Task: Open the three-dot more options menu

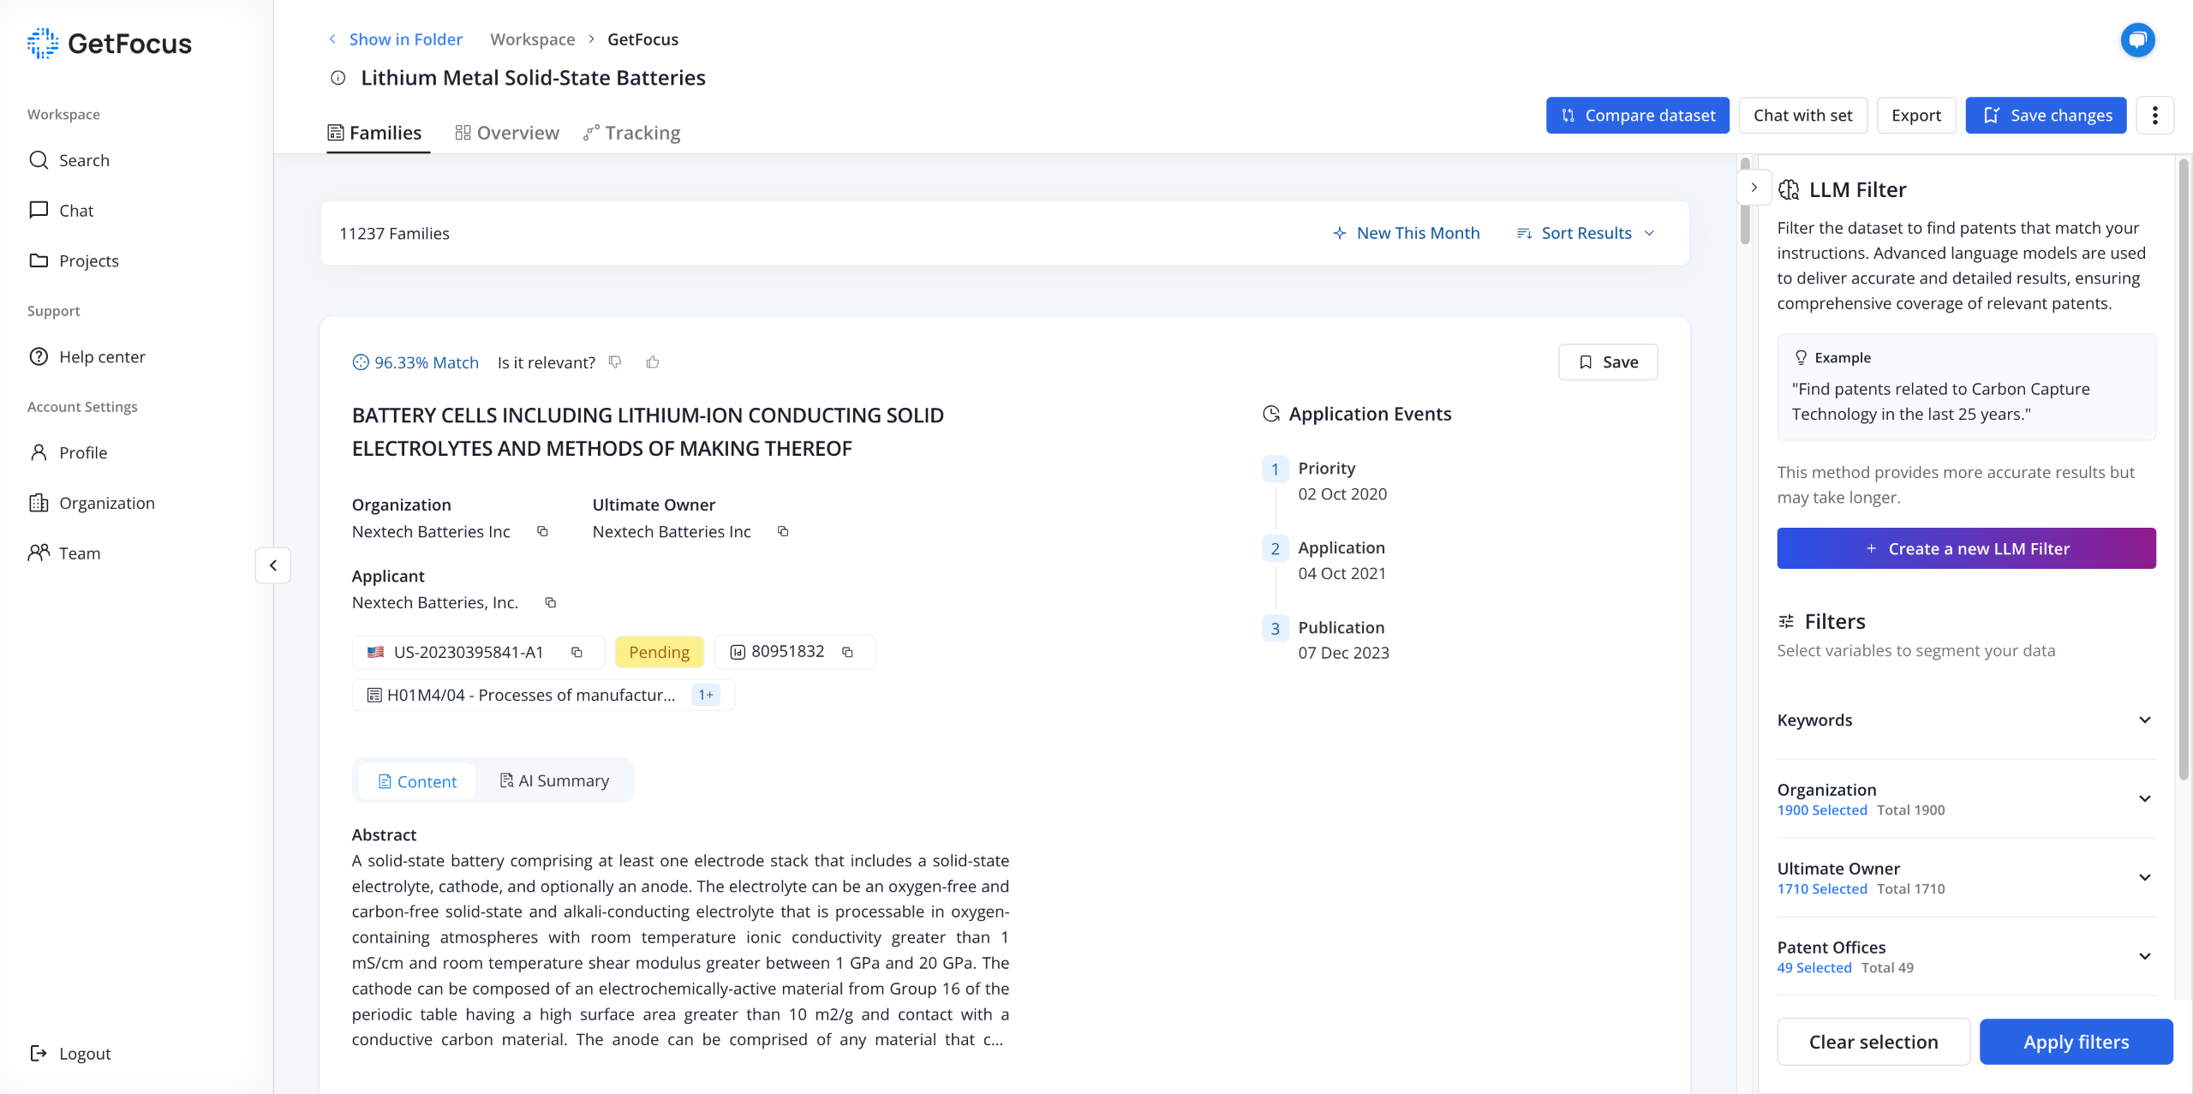Action: click(x=2154, y=116)
